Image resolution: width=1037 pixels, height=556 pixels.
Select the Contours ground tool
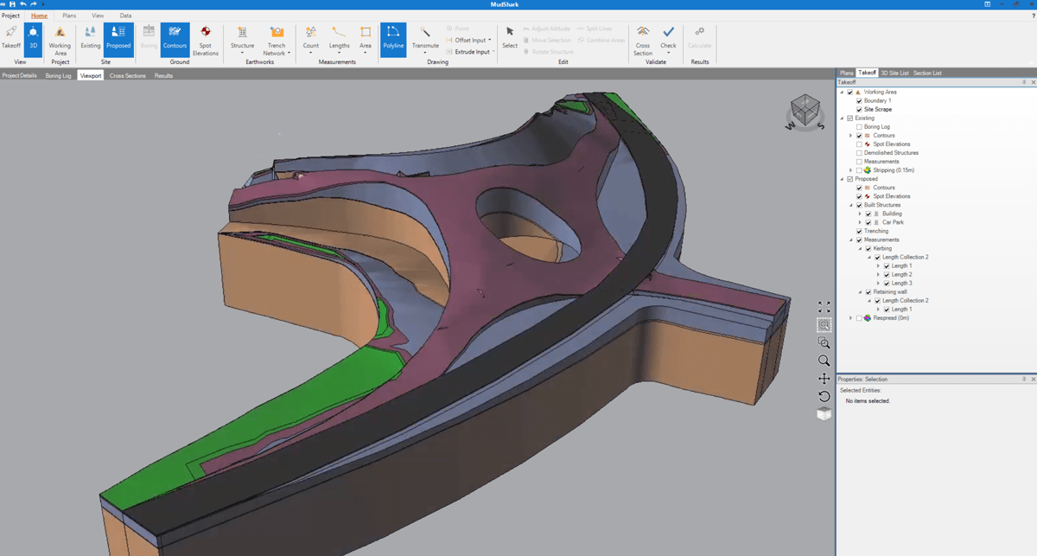(175, 39)
